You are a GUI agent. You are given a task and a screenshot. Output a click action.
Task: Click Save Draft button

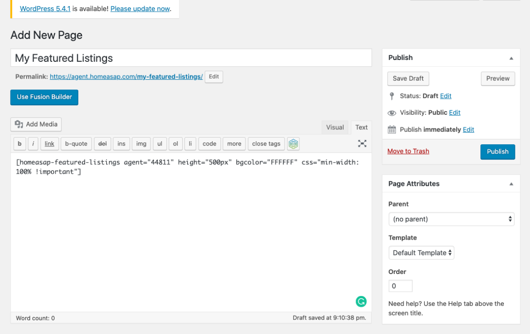click(x=408, y=79)
